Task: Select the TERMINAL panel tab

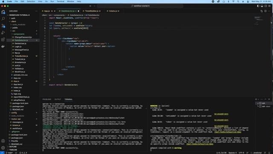Action: 68,99
